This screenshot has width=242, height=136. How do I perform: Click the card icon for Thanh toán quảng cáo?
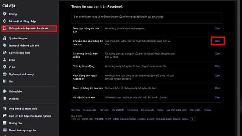point(4,130)
